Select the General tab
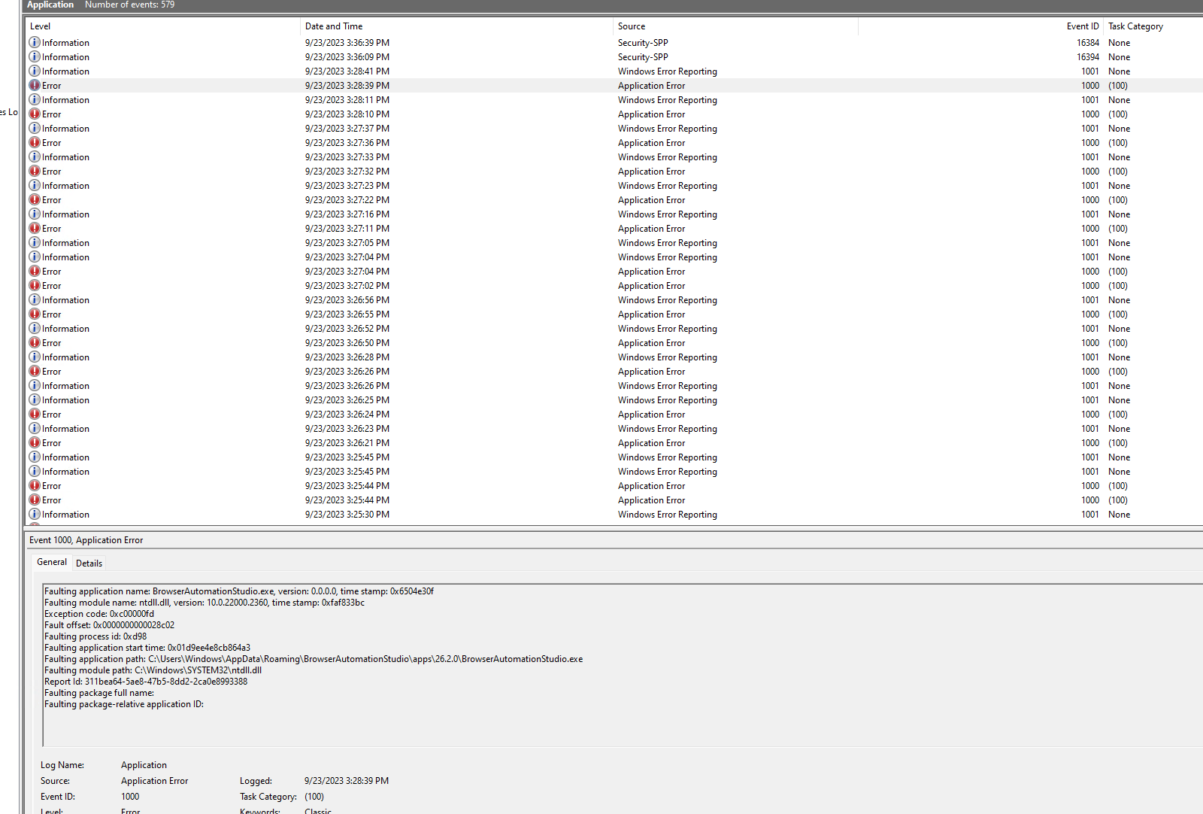1203x814 pixels. click(x=52, y=563)
